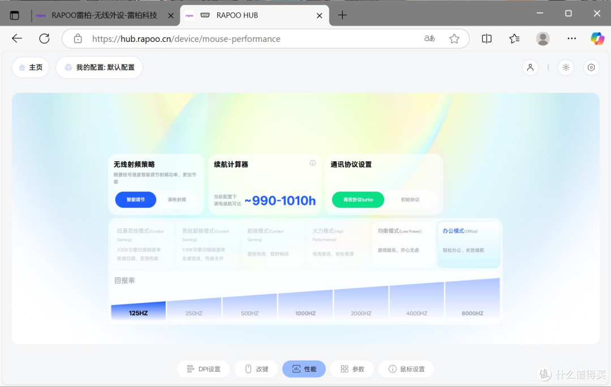Open RAPOO HUB user account icon
The image size is (611, 387).
pyautogui.click(x=530, y=67)
